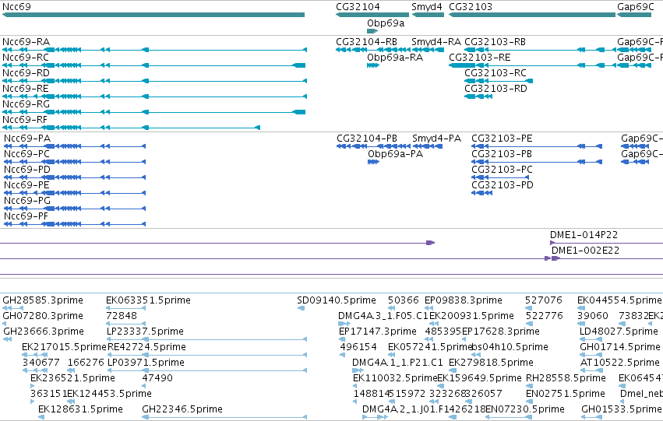Click the long Ncc69 gene span bar
Screen dimensions: 663x421
153,16
